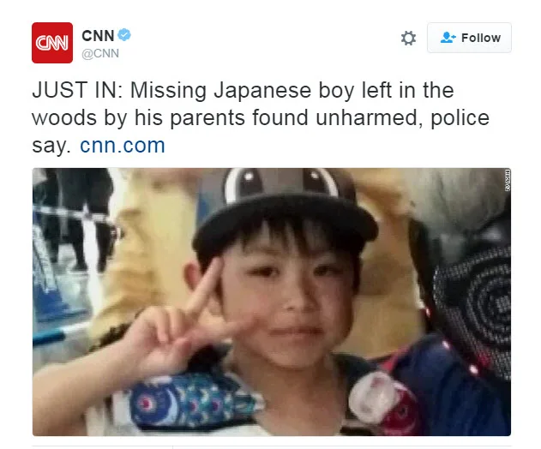The image size is (541, 449).
Task: Follow the CNN account
Action: 469,38
